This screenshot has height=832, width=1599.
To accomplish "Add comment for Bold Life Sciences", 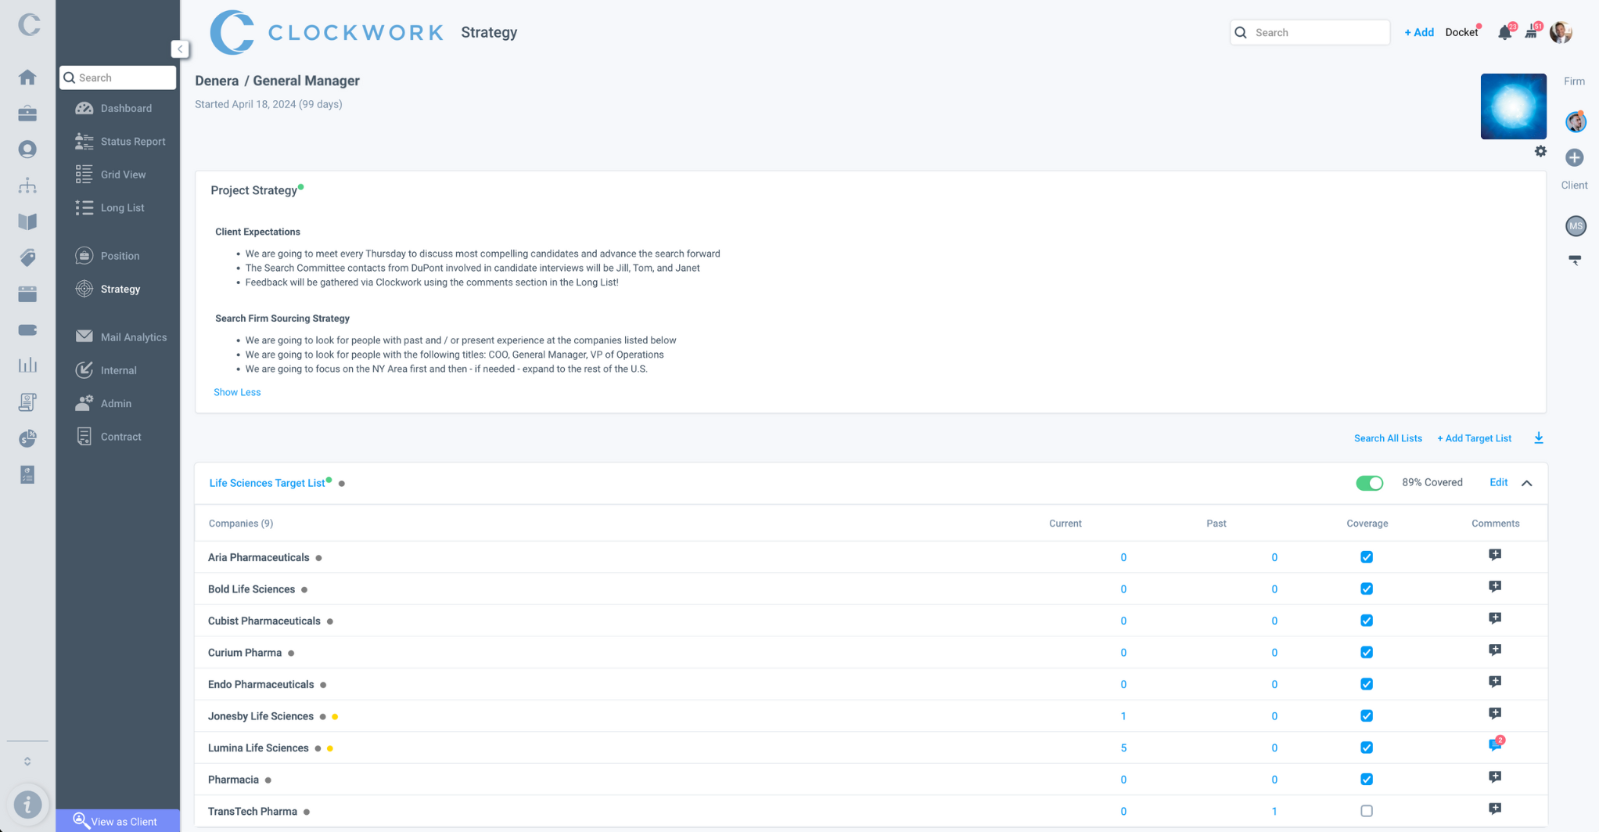I will pos(1495,587).
